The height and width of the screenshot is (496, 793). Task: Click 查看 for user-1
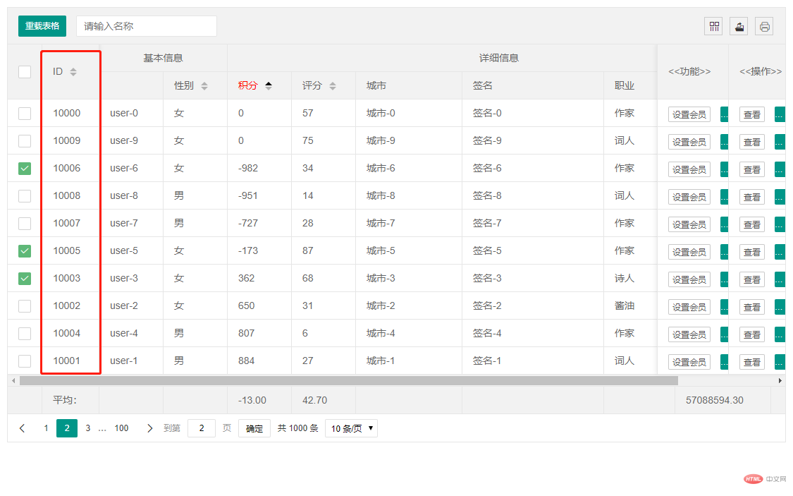[x=752, y=363]
